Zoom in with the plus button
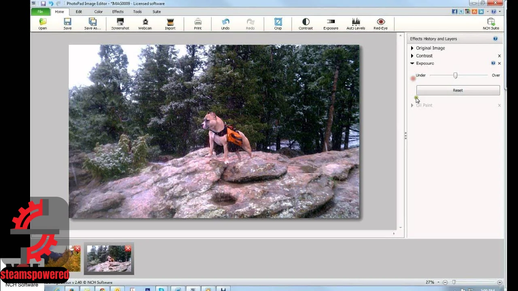The height and width of the screenshot is (291, 518). 500,282
